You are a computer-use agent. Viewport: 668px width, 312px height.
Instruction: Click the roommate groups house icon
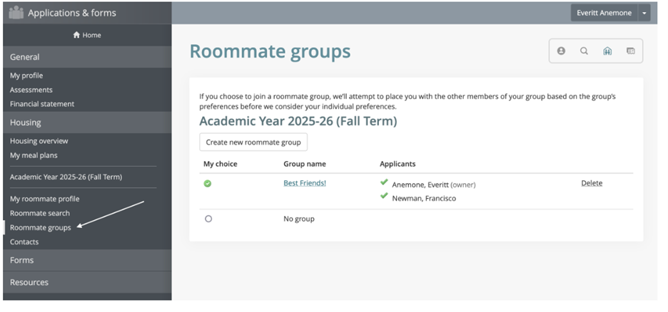click(607, 51)
